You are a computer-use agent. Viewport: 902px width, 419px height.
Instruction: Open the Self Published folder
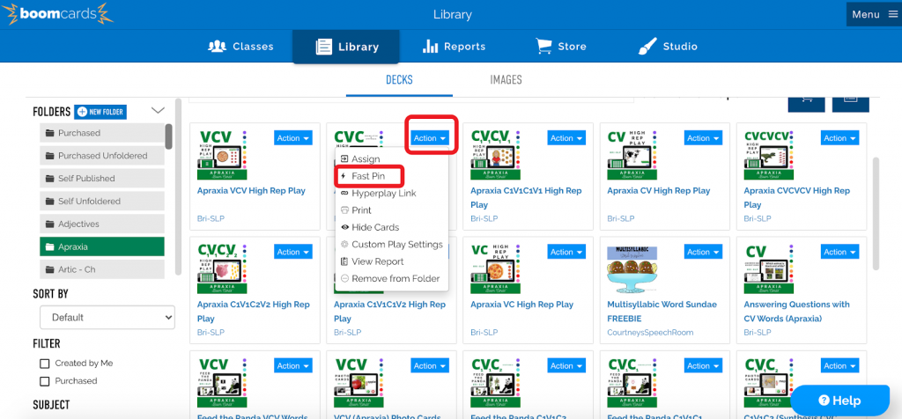[102, 178]
